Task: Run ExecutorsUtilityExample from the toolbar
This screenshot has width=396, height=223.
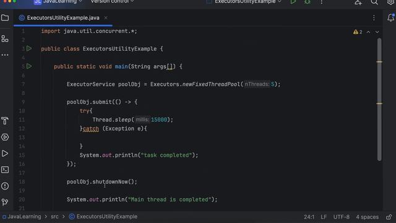Action: (293, 2)
